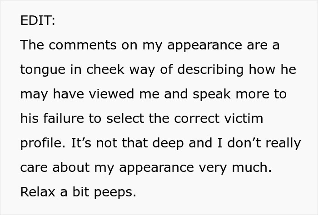Screen dimensions: 318x215
Task: Click the word "select" in the failure sentence
Action: pos(125,118)
